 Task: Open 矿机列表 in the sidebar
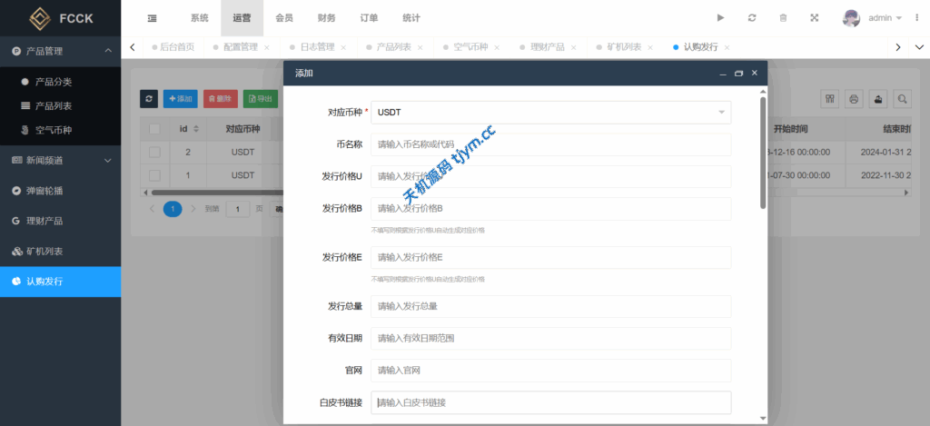[61, 251]
